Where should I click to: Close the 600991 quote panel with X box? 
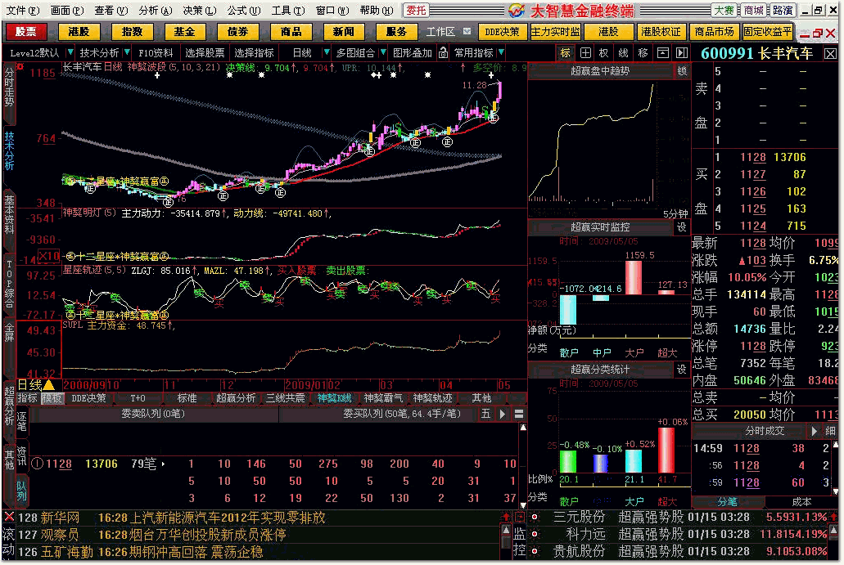click(x=830, y=54)
